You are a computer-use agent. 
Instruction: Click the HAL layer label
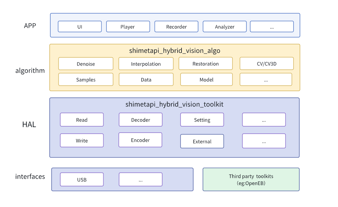coord(29,124)
